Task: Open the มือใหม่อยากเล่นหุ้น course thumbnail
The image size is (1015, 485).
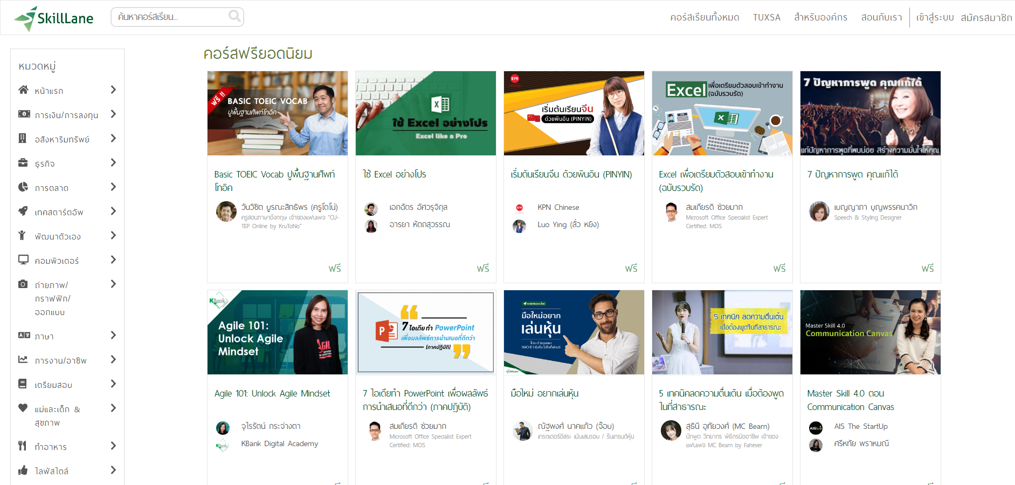Action: click(x=574, y=332)
